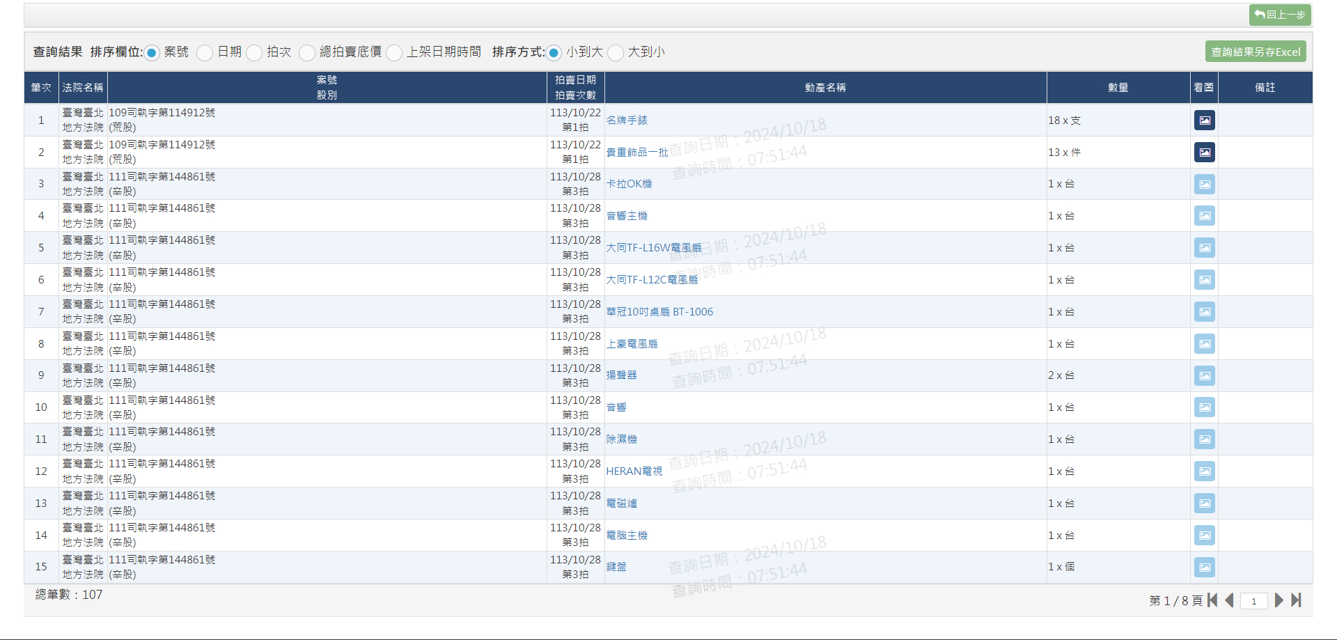The image size is (1337, 640).
Task: Go to first page arrow
Action: pos(1212,600)
